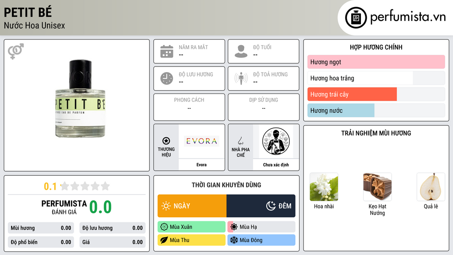Open the Evora brand logo
453x255 pixels.
(x=202, y=141)
